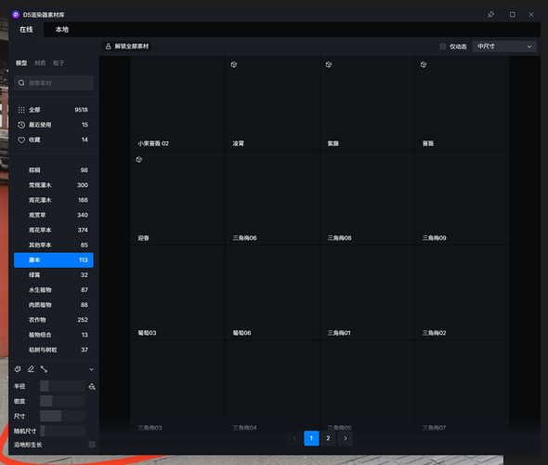Toggle the 沿地形生长 checkbox

tap(92, 445)
